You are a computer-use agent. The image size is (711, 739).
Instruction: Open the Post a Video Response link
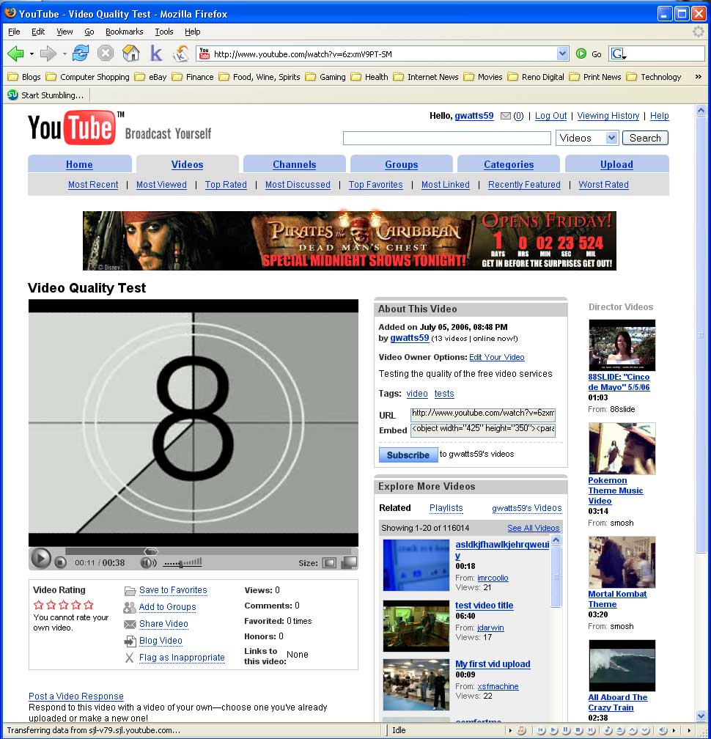click(x=76, y=696)
